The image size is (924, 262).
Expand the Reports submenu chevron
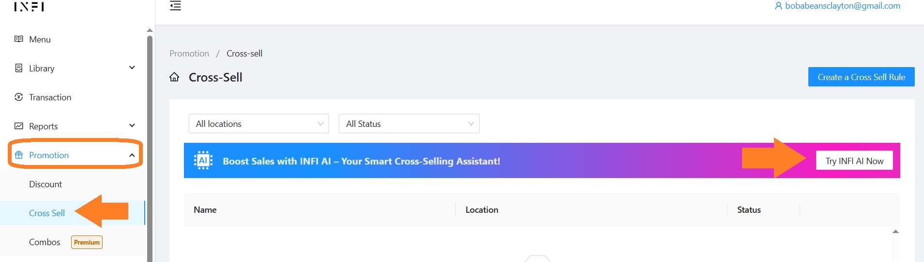pos(132,125)
